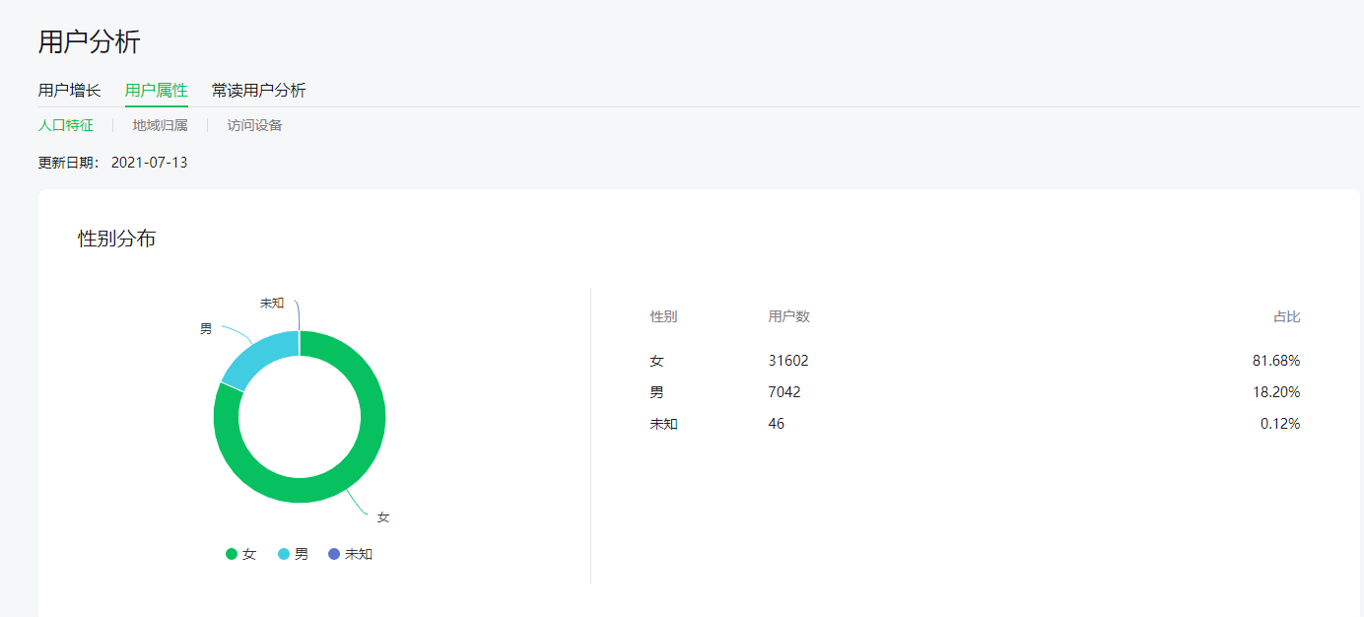Click the 用户分析 page heading
Screen dimensions: 1364x617
point(90,41)
